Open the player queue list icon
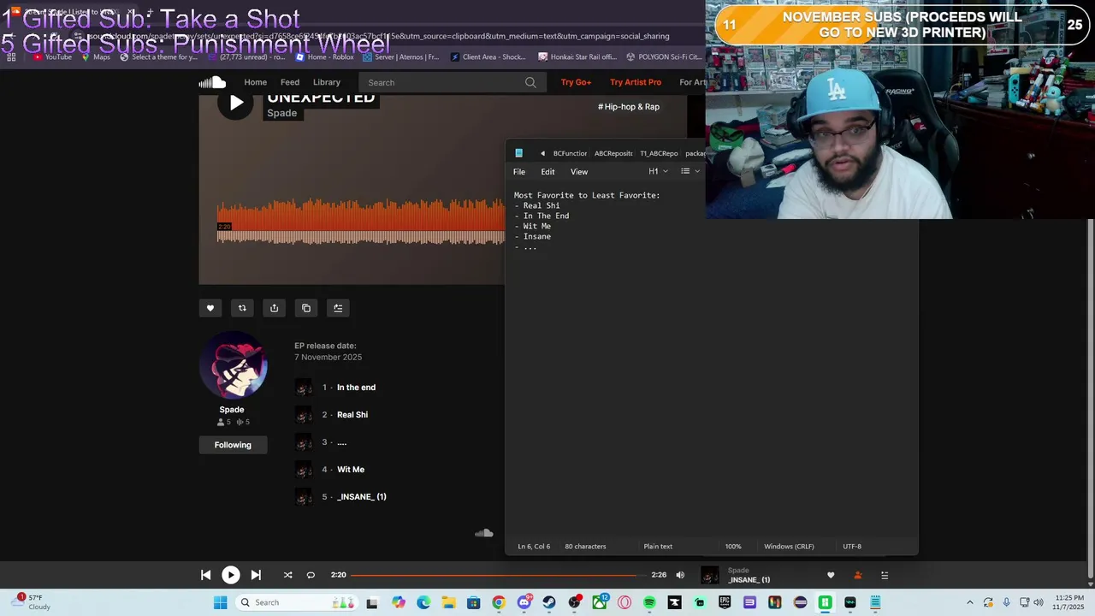Screen dimensions: 1095x616 pos(885,575)
